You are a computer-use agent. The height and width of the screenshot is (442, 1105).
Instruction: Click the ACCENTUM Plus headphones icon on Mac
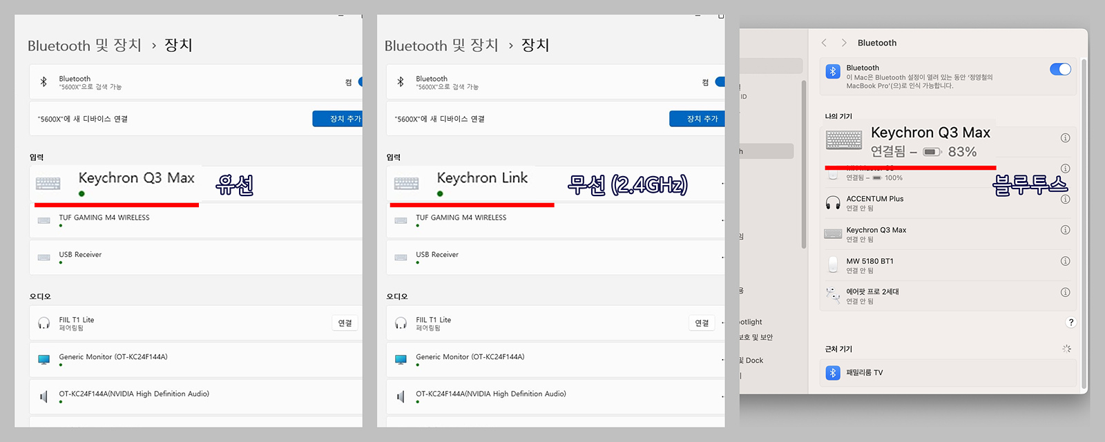pyautogui.click(x=833, y=203)
